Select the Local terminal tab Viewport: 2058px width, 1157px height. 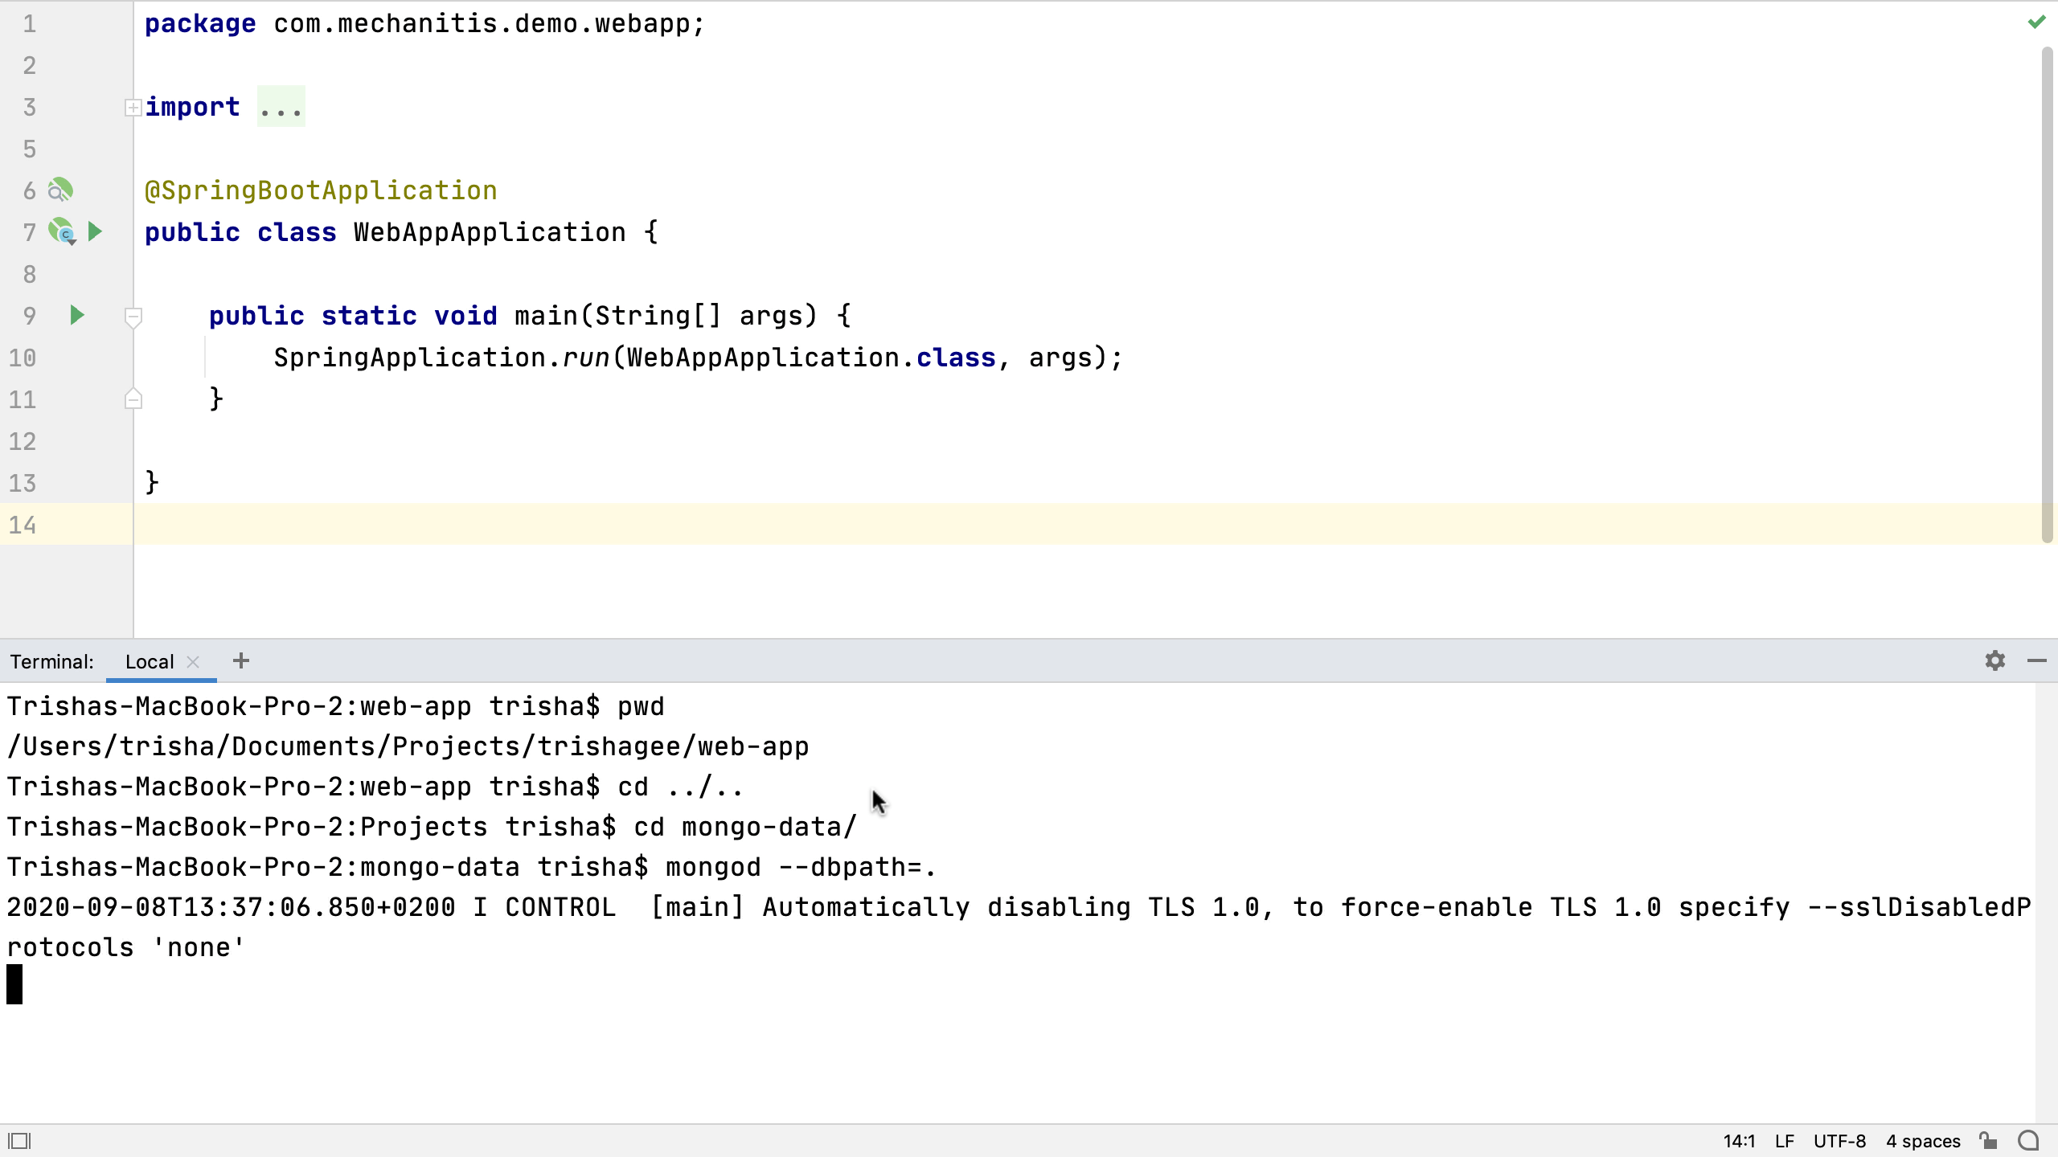click(149, 661)
